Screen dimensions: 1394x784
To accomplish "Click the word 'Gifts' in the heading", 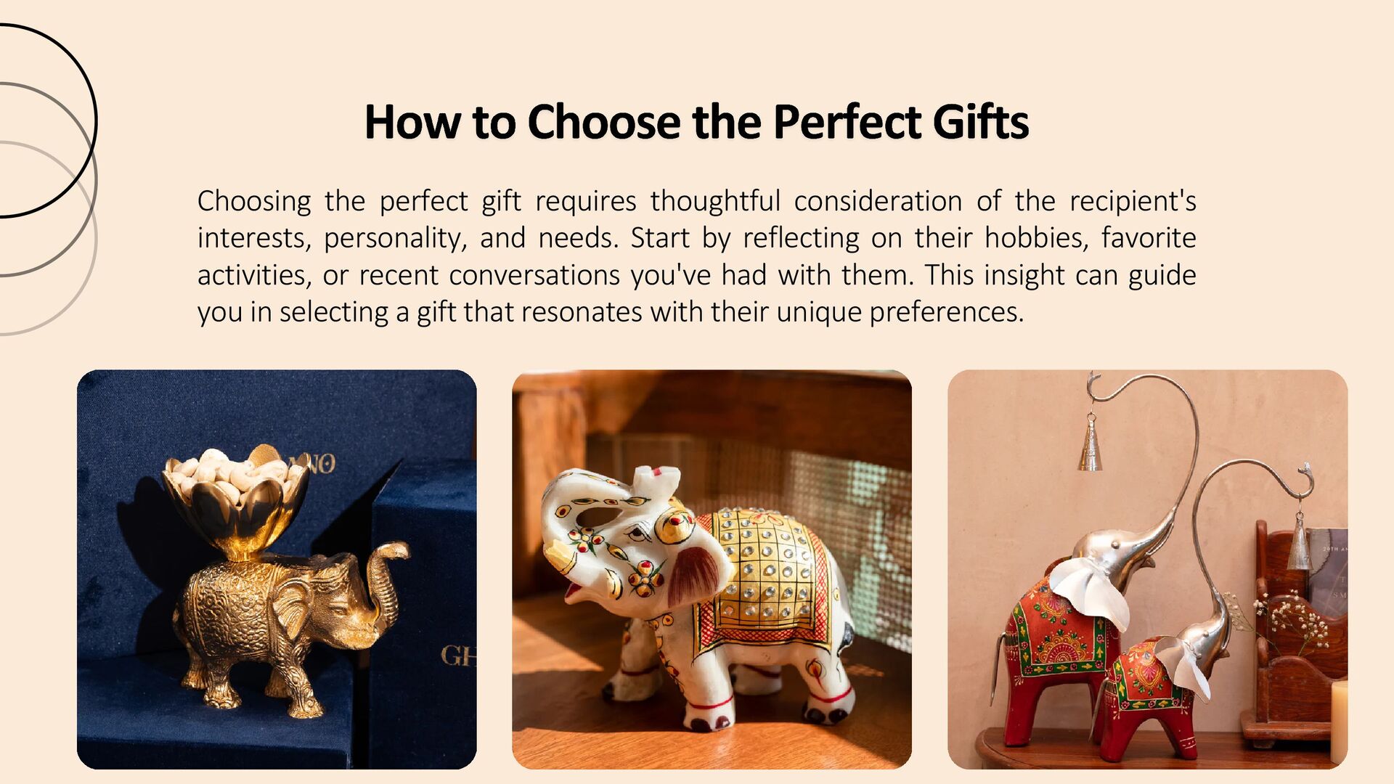I will pyautogui.click(x=981, y=121).
